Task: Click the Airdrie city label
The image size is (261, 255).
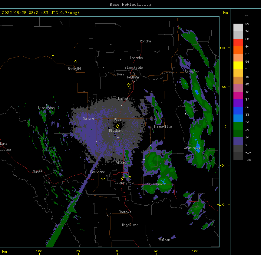Action: [122, 163]
